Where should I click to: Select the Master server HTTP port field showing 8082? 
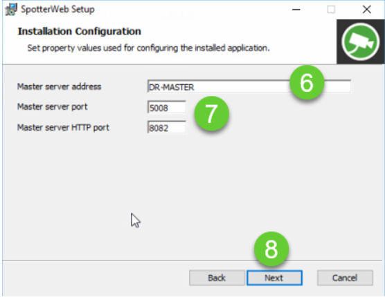pos(167,127)
